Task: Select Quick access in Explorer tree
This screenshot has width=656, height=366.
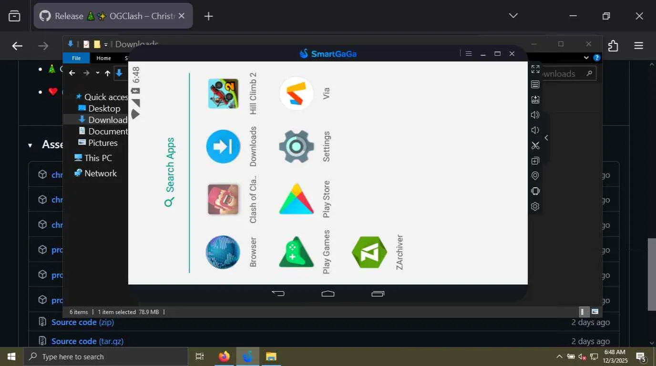Action: (x=102, y=97)
